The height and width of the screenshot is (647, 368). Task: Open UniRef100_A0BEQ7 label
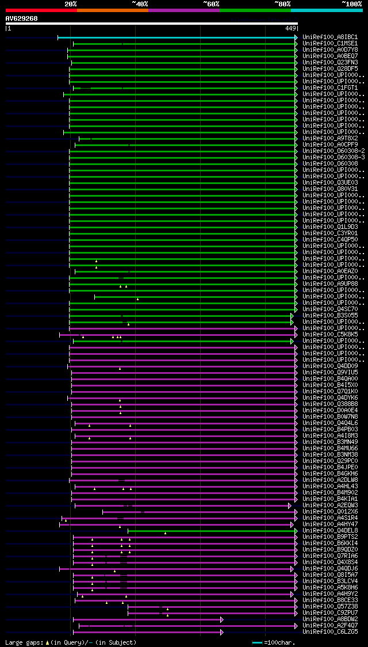[x=330, y=56]
